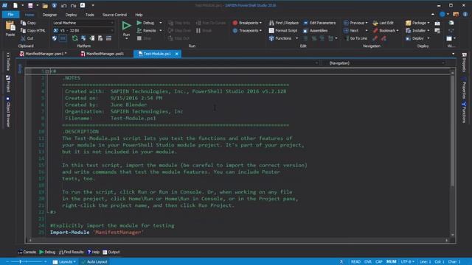Open the Output panel tab
Viewport: 472px width, 265px height.
[111, 252]
